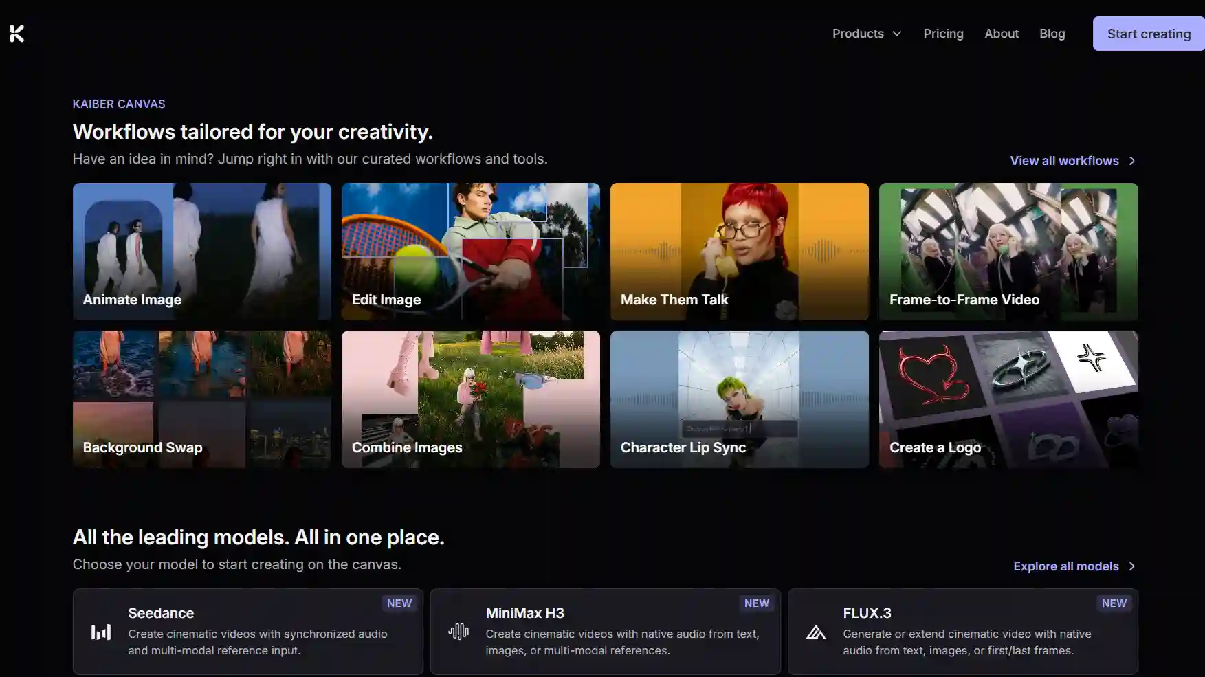Click the FLUX.3 triangle icon
Image resolution: width=1205 pixels, height=677 pixels.
click(x=816, y=632)
